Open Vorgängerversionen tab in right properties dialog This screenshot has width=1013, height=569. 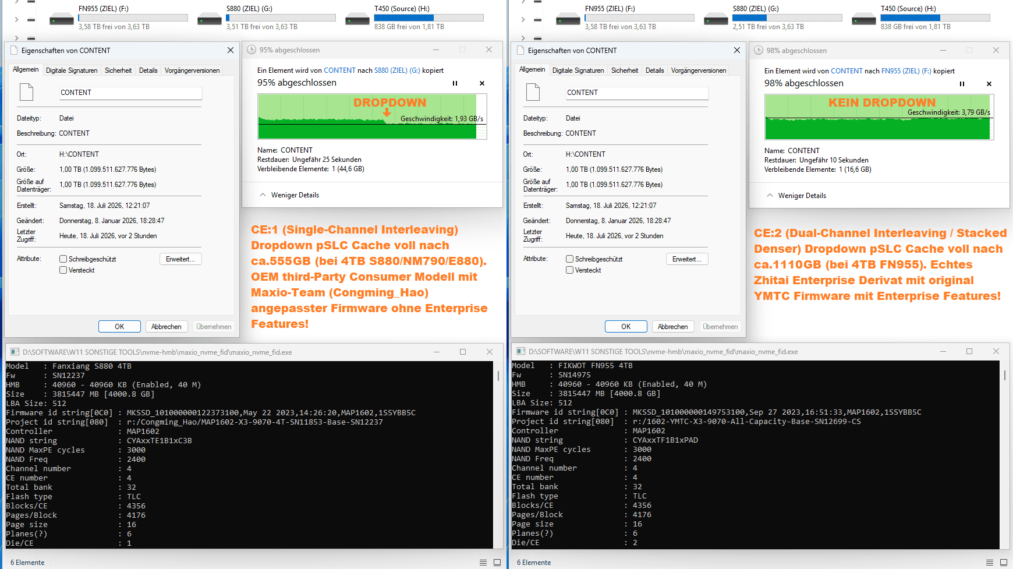[x=699, y=70]
